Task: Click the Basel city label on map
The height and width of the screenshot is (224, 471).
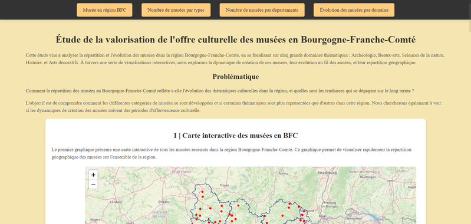Action: point(322,216)
